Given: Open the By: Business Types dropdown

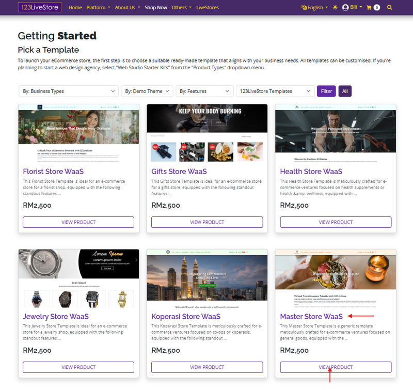Looking at the screenshot, I should click(69, 91).
